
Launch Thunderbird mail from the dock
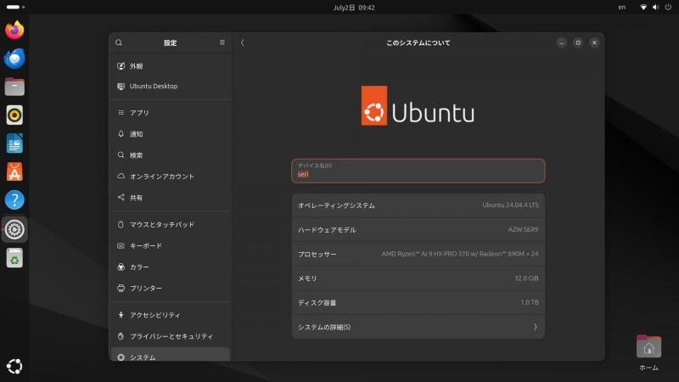tap(14, 59)
